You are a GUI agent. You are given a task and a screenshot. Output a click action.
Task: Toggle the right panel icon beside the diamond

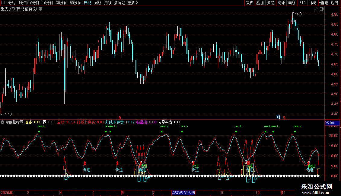pos(322,9)
